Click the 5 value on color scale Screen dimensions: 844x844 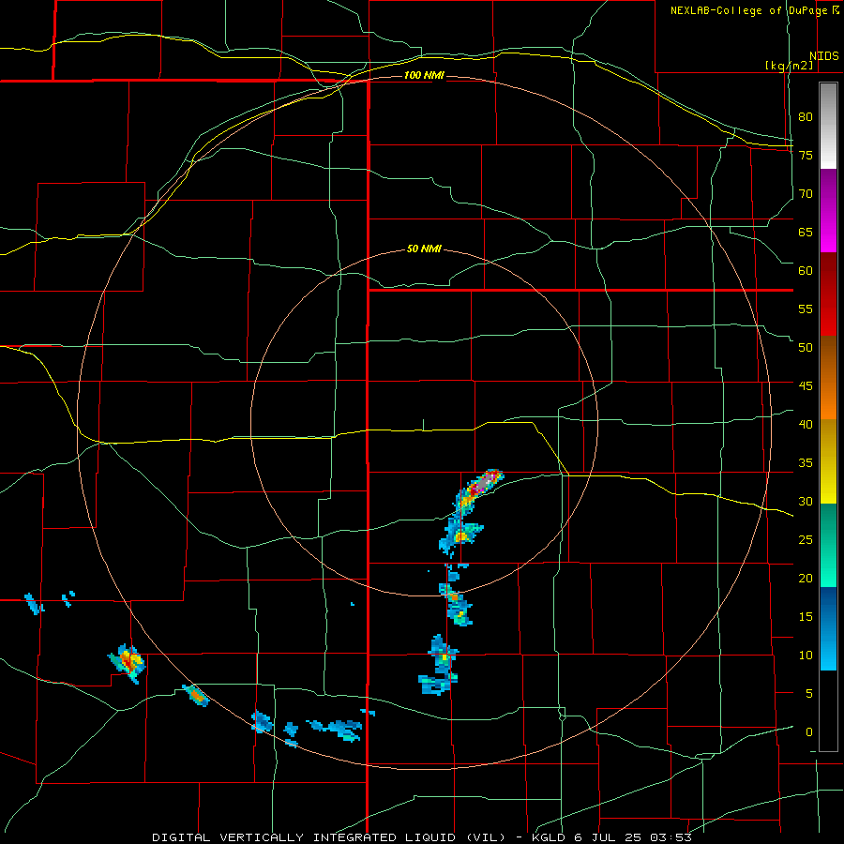tap(809, 694)
